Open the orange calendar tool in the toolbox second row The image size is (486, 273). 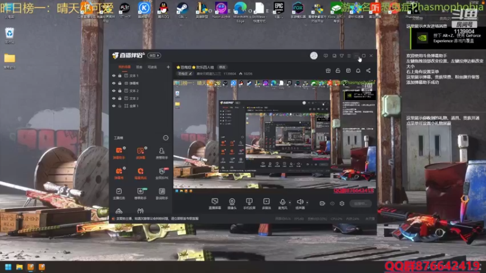tap(119, 174)
